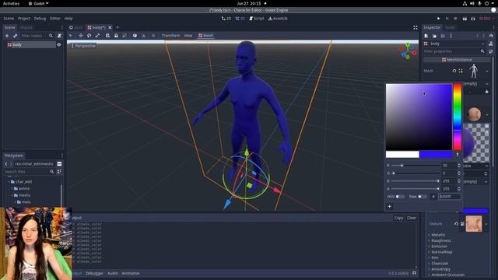Toggle distraction-free mode
The image size is (498, 280).
415,28
